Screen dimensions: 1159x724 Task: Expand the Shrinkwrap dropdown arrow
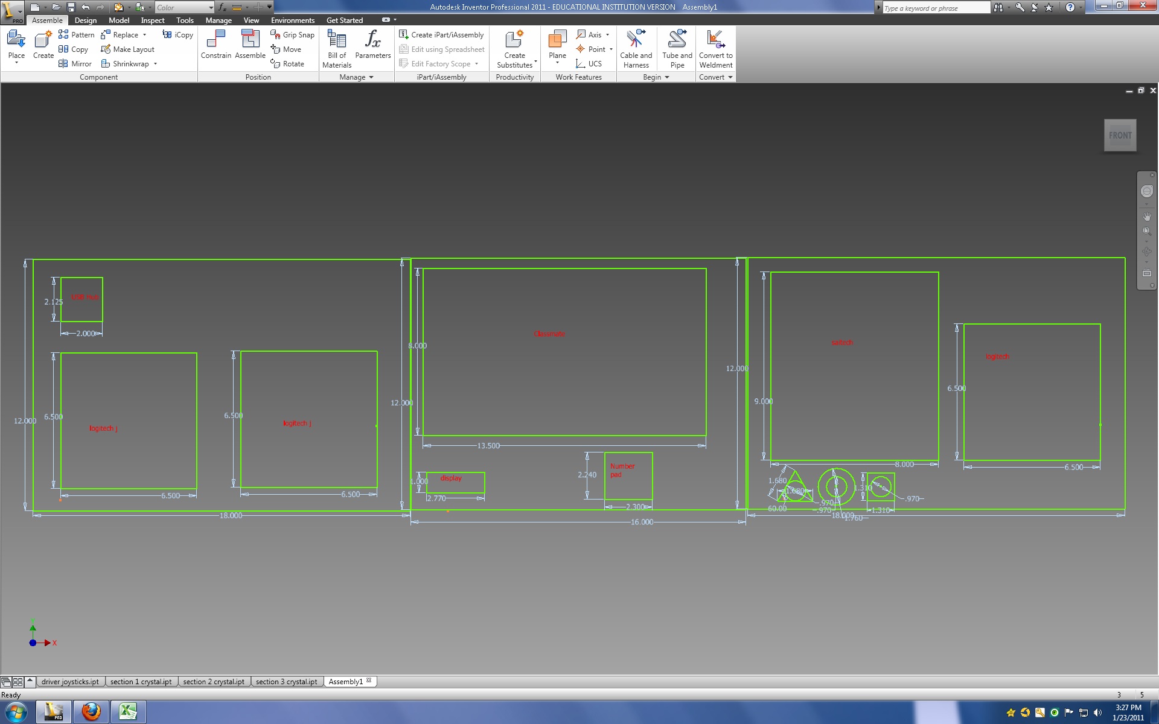pos(155,64)
